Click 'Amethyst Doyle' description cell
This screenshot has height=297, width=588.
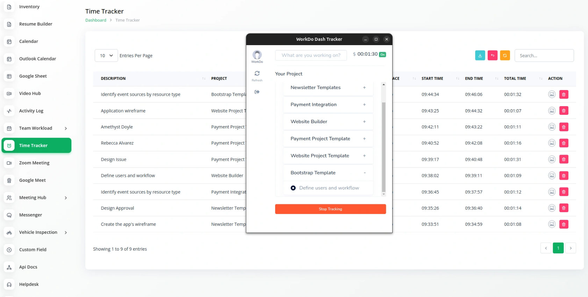click(x=117, y=127)
